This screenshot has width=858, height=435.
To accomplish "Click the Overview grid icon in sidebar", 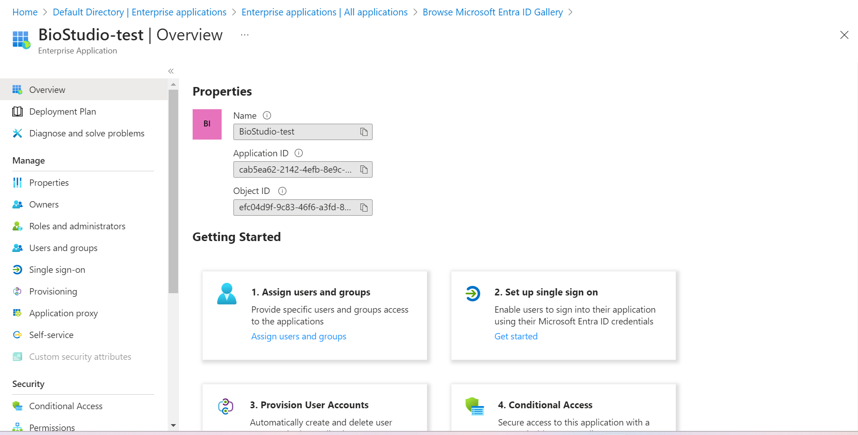I will click(x=17, y=90).
